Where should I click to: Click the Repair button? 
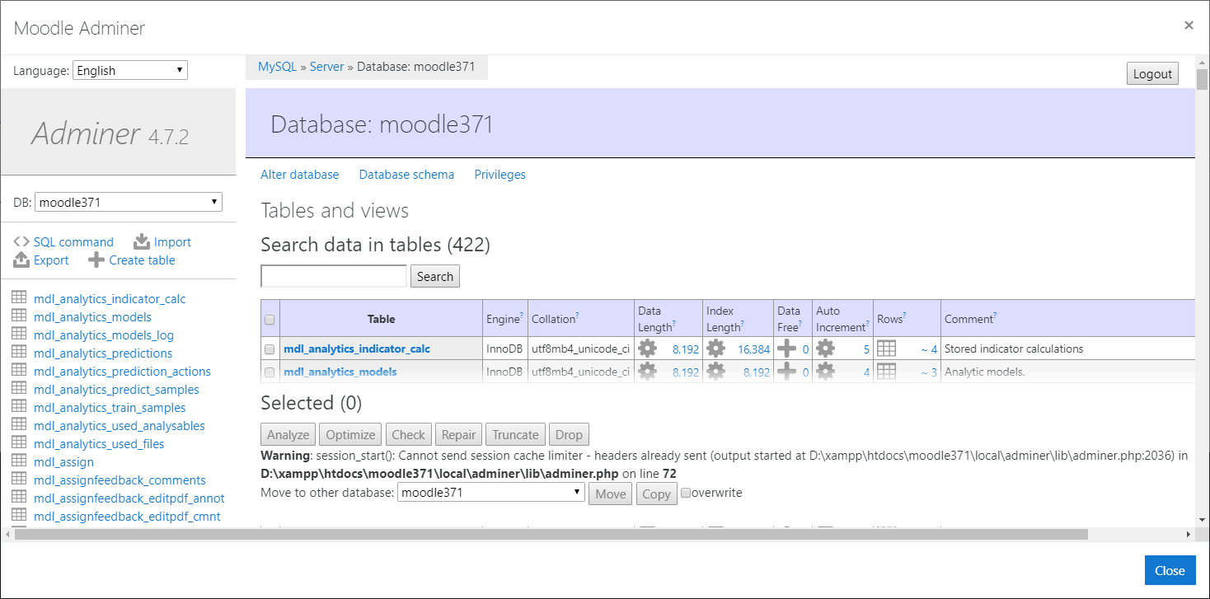458,434
